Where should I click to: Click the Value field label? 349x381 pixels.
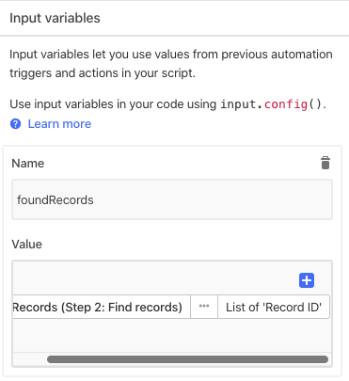tap(26, 245)
